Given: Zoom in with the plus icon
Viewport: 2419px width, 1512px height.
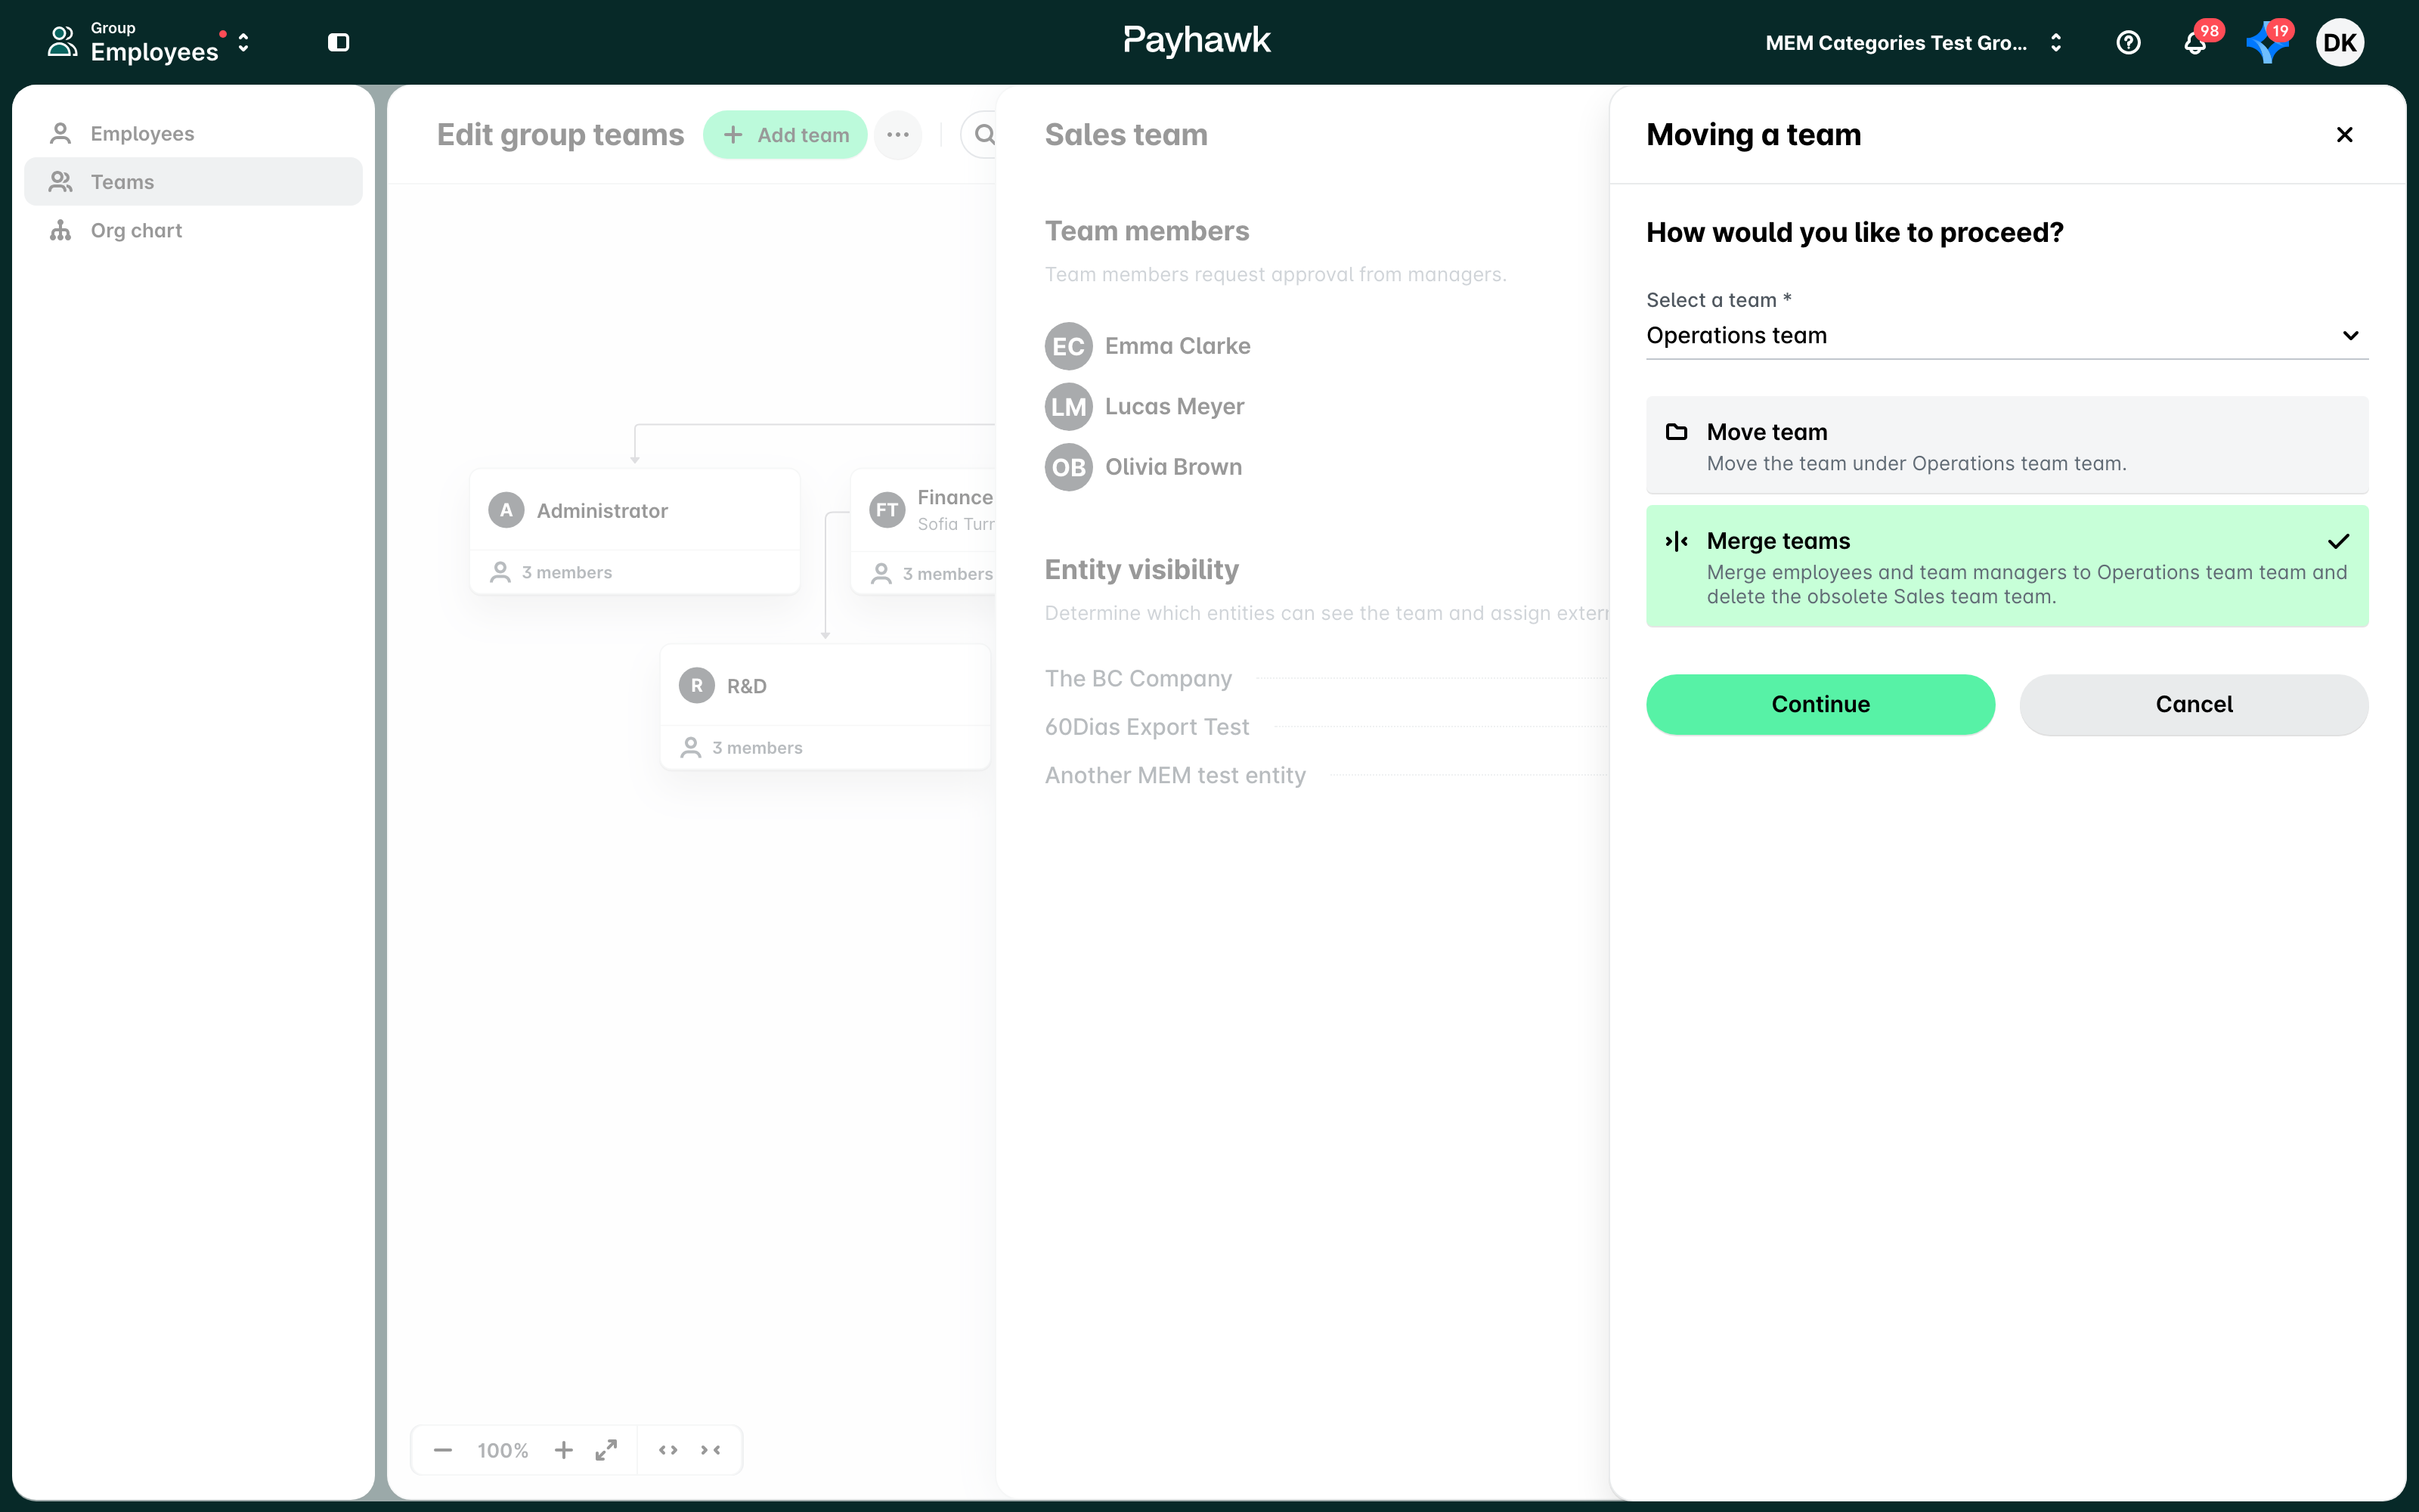Looking at the screenshot, I should 564,1450.
